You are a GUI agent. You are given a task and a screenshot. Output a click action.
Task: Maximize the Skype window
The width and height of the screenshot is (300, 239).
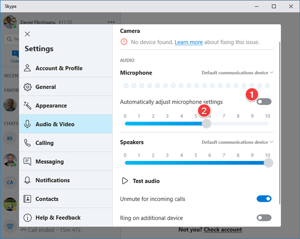tap(274, 6)
